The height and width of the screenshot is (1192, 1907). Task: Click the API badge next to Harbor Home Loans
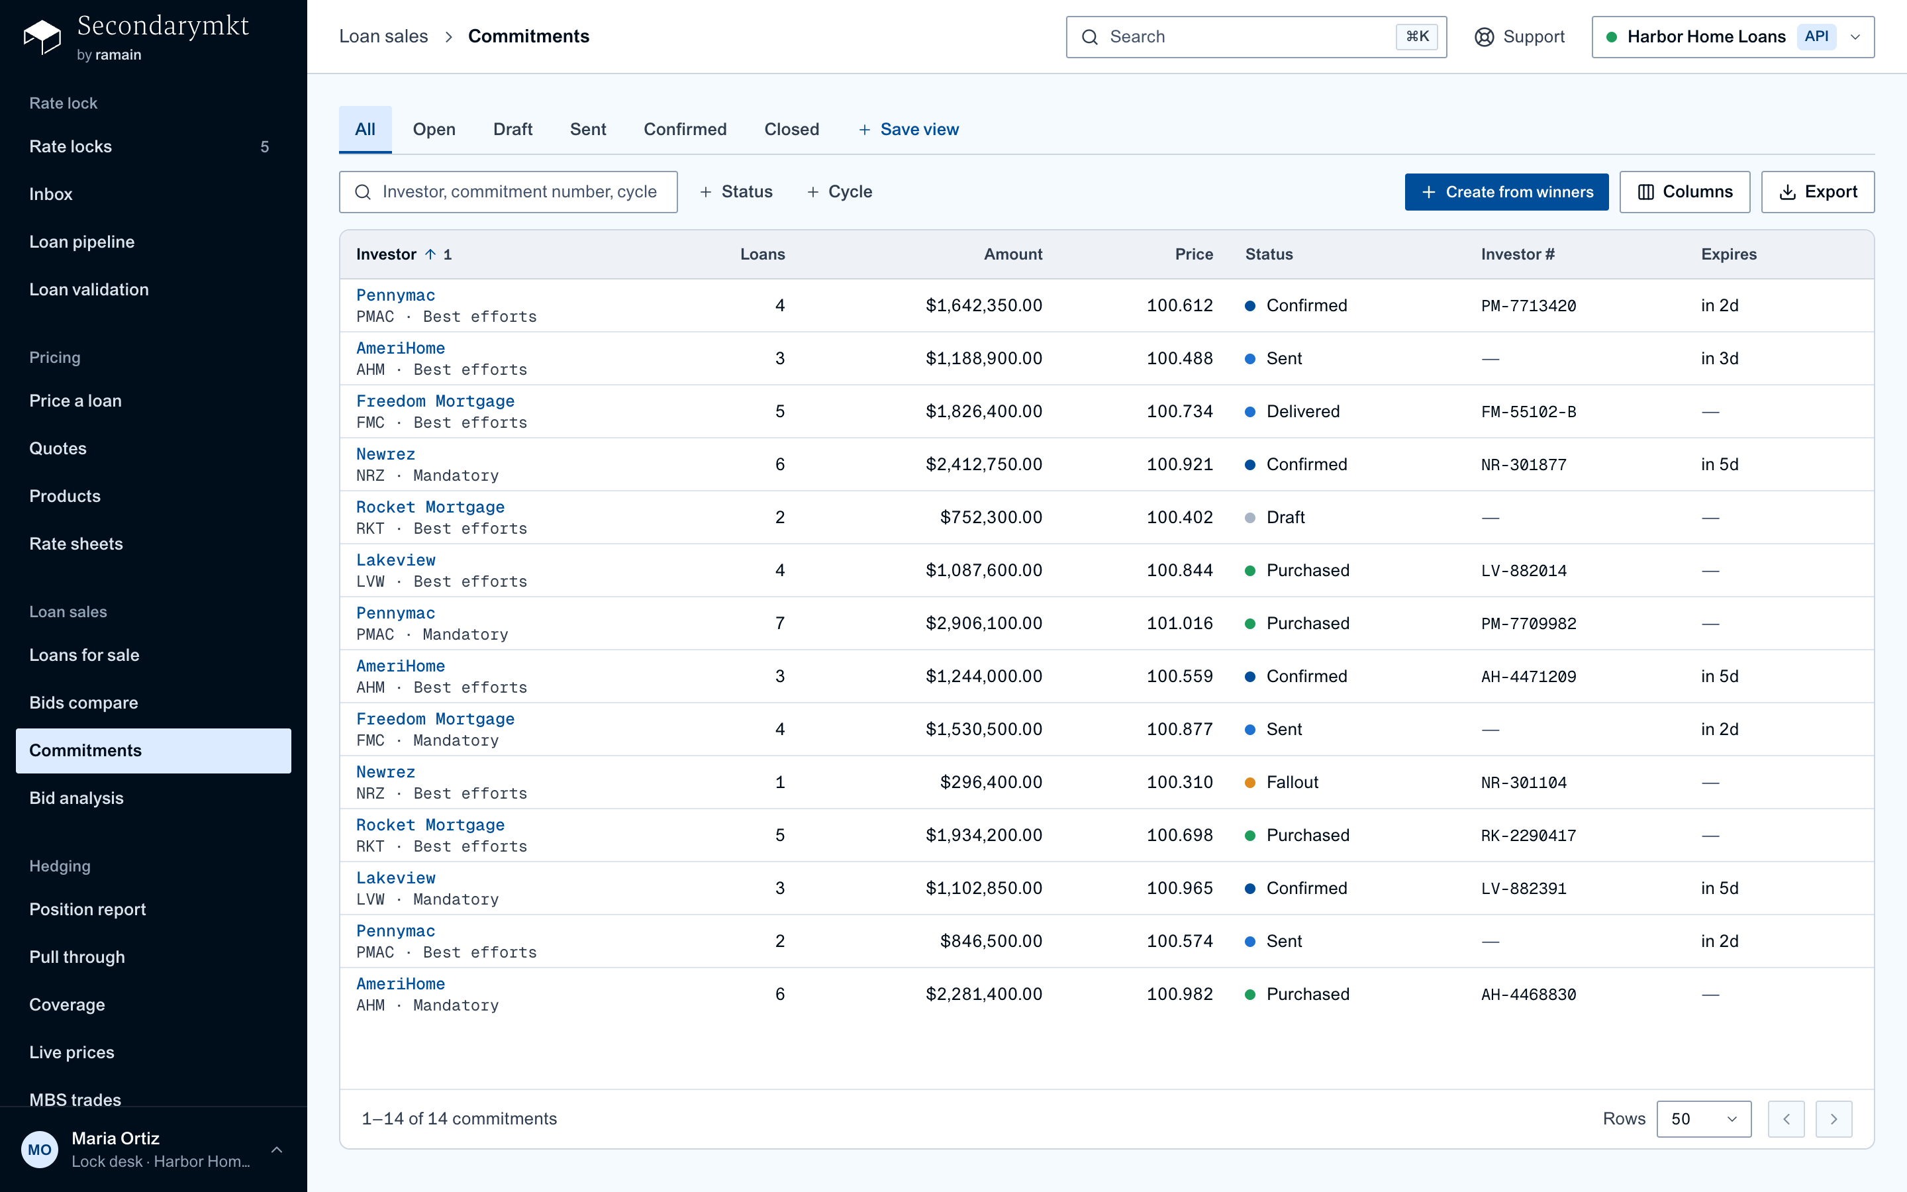tap(1816, 36)
